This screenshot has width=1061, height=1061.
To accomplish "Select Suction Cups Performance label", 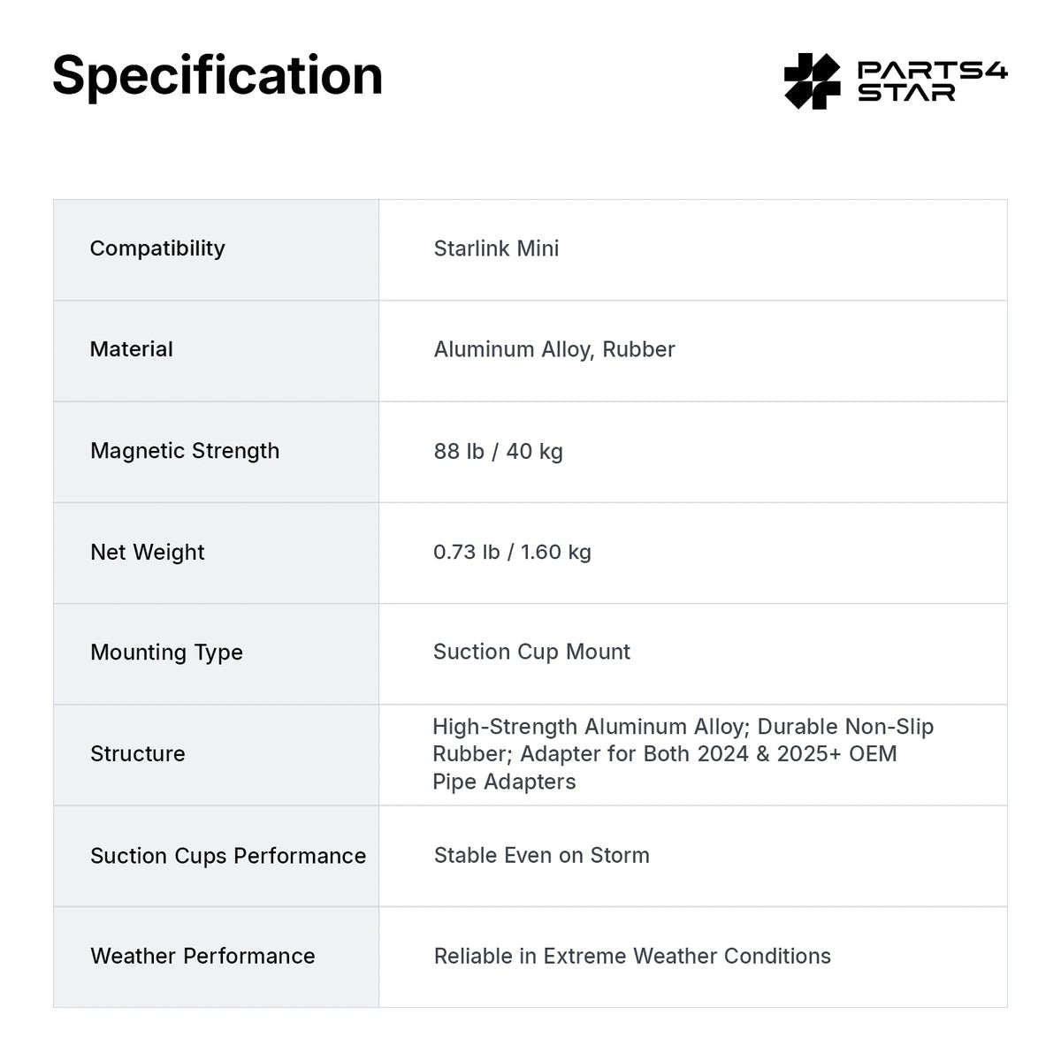I will [228, 856].
